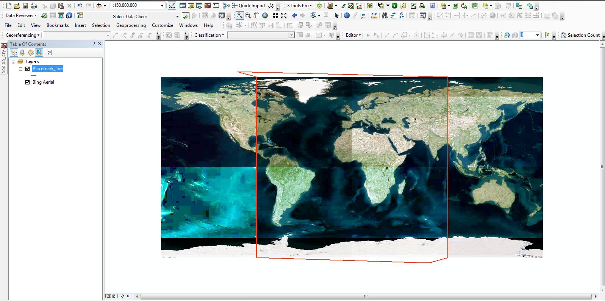Open the File menu
The width and height of the screenshot is (605, 301).
8,25
